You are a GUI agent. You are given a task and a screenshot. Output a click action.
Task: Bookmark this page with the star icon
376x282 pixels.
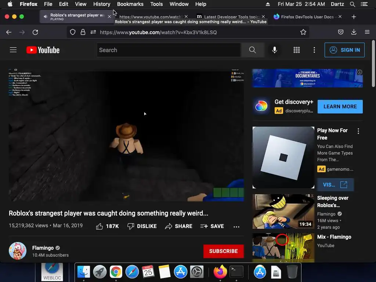[303, 32]
